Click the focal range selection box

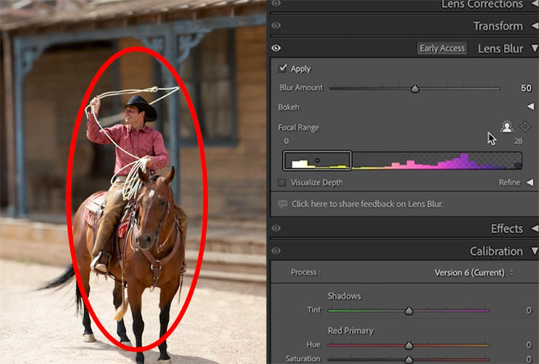click(x=317, y=160)
